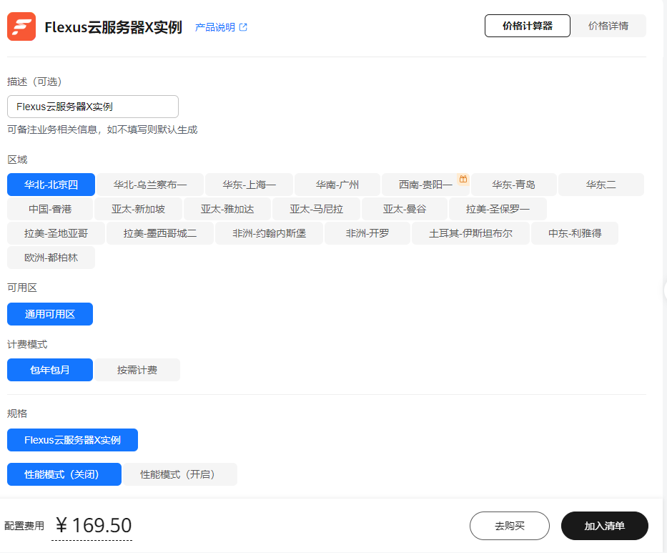Choose the 拉美-墨西哥城二 region
This screenshot has width=667, height=553.
click(160, 233)
